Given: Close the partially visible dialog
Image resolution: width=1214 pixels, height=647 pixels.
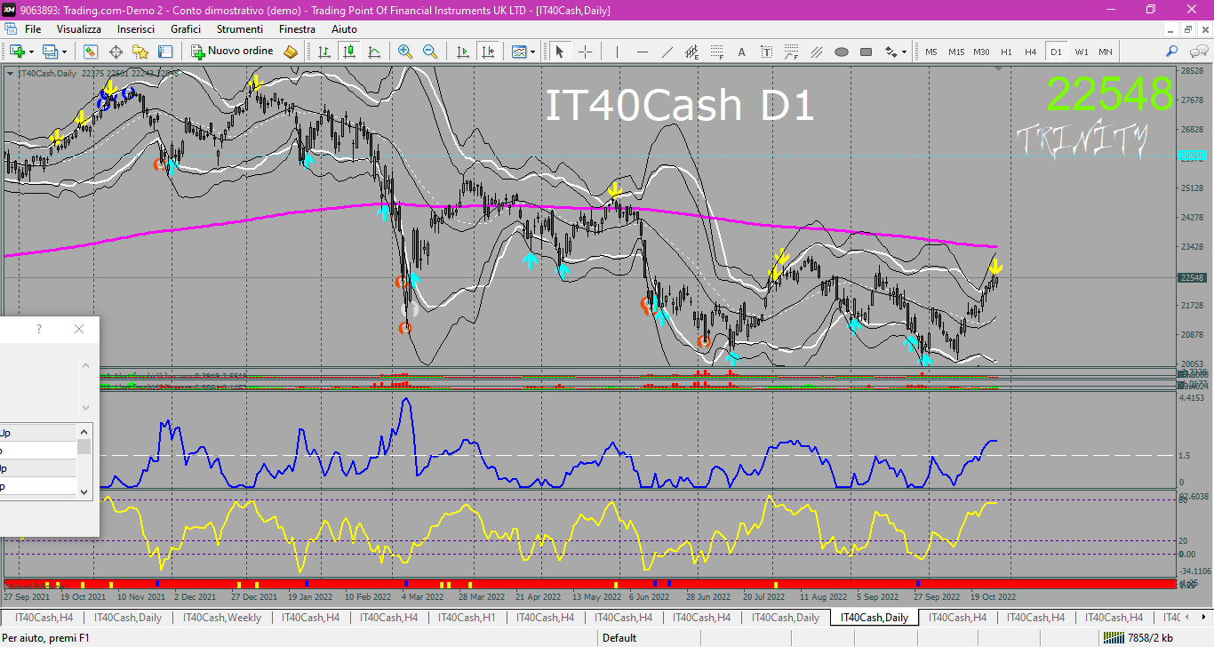Looking at the screenshot, I should (79, 329).
